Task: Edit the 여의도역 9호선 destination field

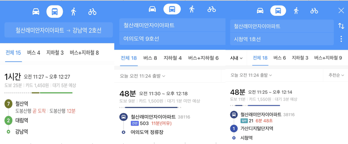Action: (x=172, y=39)
